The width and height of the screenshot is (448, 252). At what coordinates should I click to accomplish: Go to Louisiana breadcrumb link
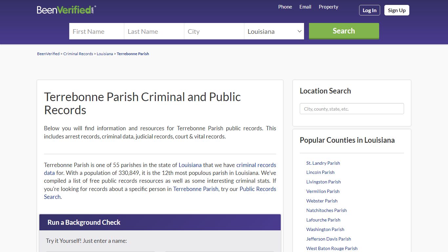click(x=105, y=54)
